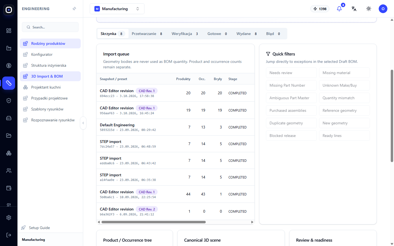Toggle Quantity mismatch filter

click(344, 98)
